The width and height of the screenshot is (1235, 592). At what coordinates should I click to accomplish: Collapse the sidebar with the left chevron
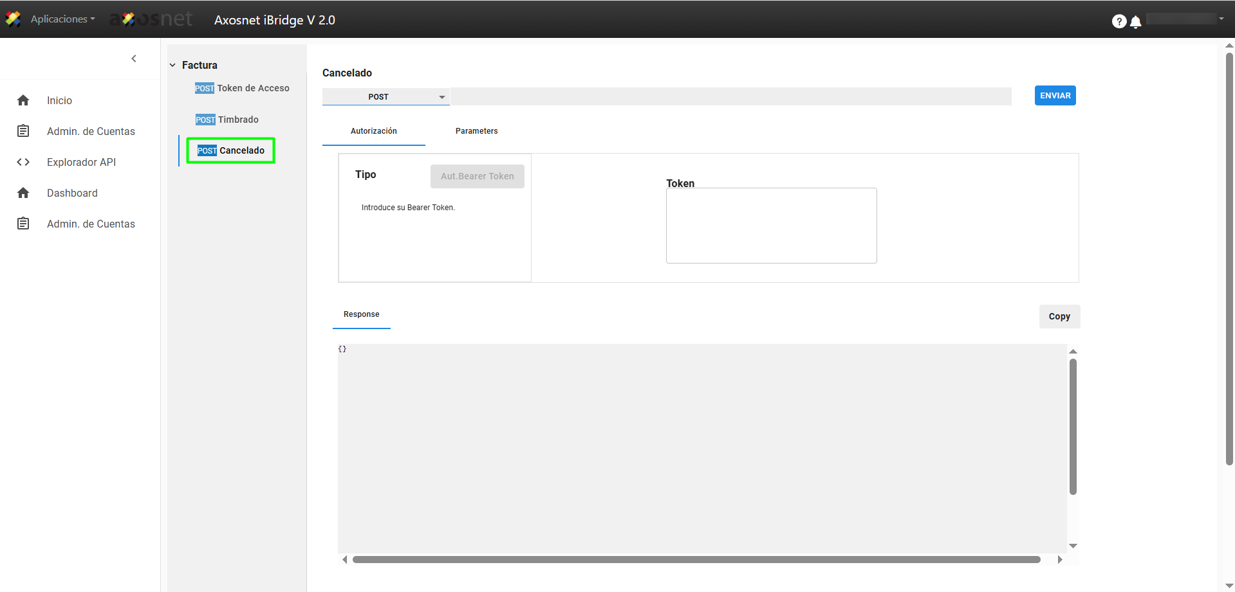(134, 58)
